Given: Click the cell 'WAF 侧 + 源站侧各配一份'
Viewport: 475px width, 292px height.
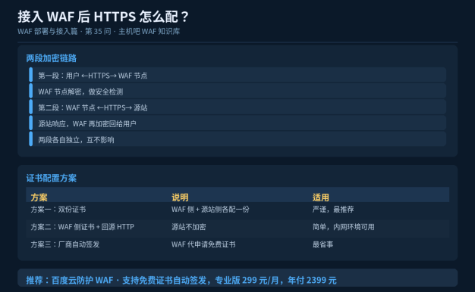Looking at the screenshot, I should coord(210,210).
